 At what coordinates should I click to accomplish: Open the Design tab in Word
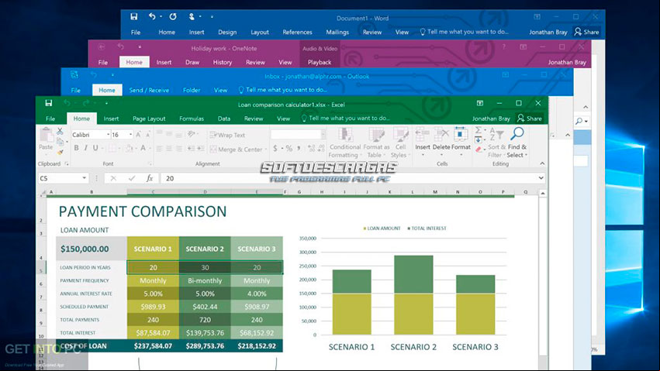227,32
